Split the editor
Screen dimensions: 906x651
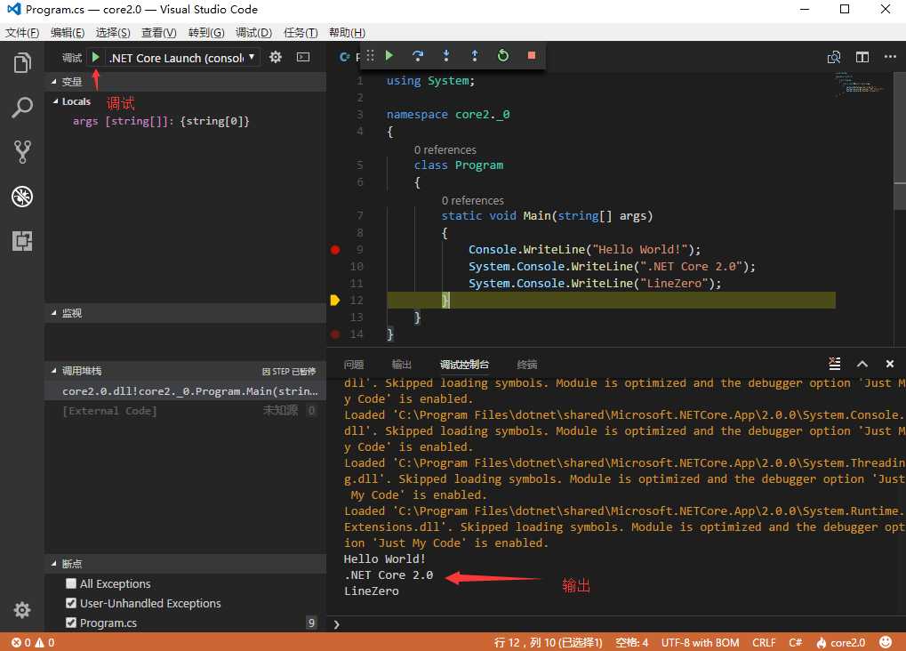[x=862, y=57]
